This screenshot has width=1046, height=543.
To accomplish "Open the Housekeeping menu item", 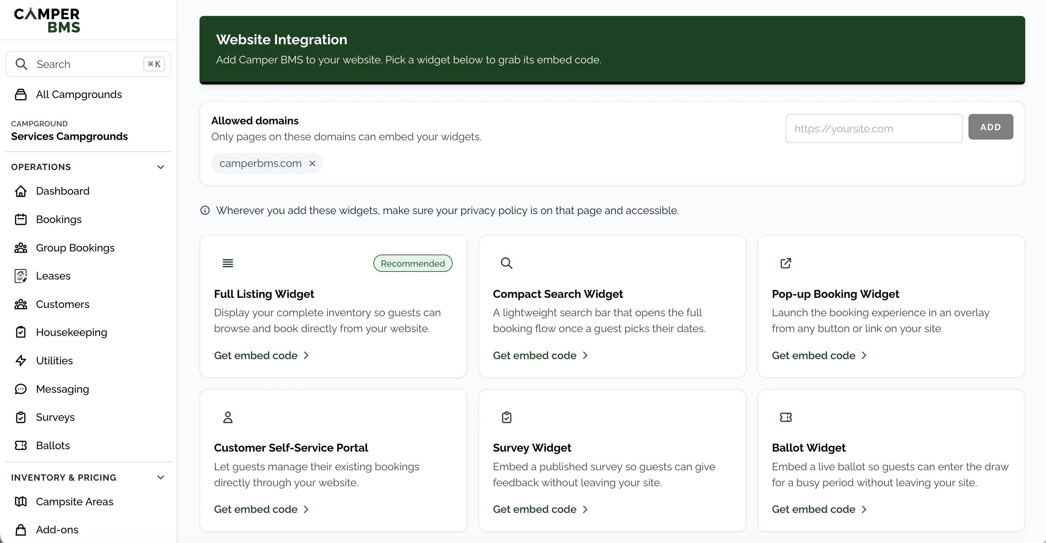I will [89, 332].
